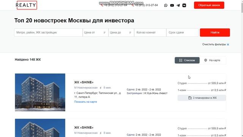The image size is (243, 137).
Task: Focus the Метро, район, ЖК застройщик field
Action: click(x=48, y=32)
